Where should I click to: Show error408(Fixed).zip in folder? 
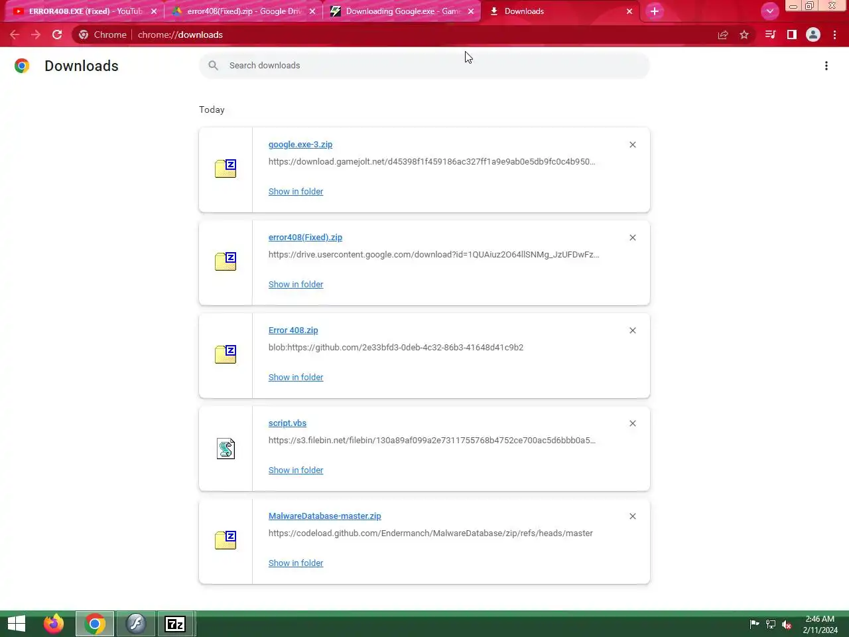(x=296, y=285)
